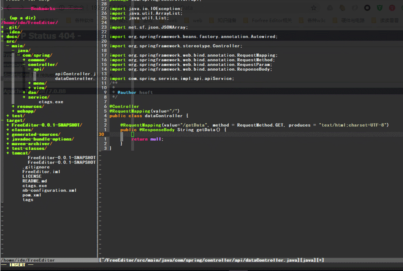The height and width of the screenshot is (271, 403).
Task: Expand the menu/ folder
Action: coord(40,83)
